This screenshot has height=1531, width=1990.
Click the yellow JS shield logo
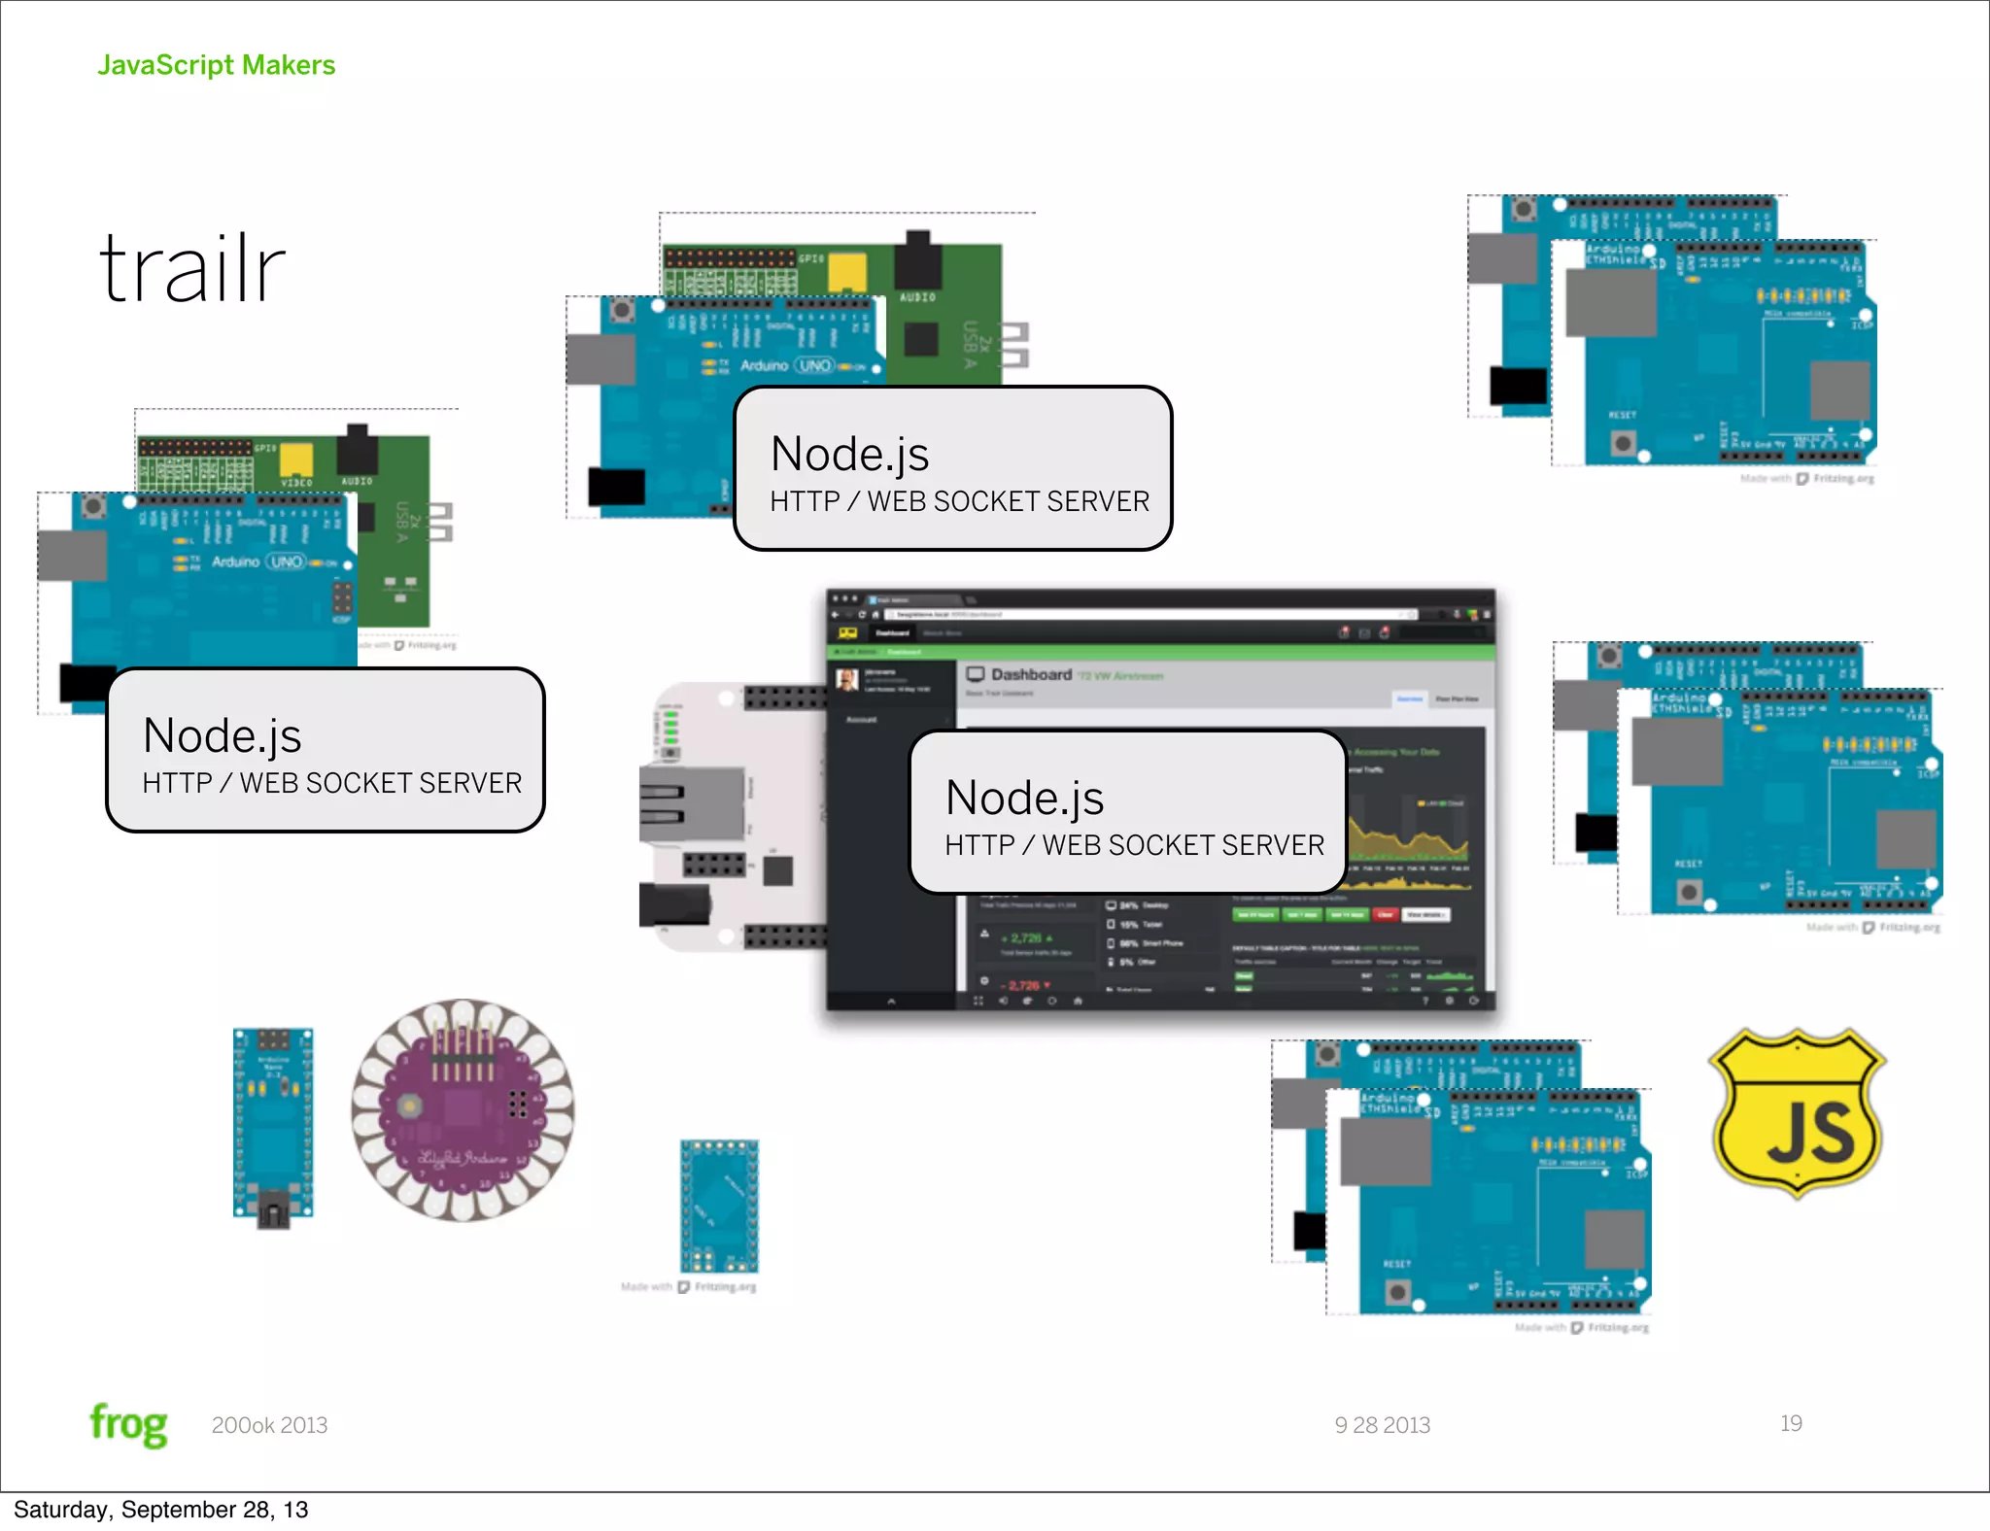(1797, 1113)
